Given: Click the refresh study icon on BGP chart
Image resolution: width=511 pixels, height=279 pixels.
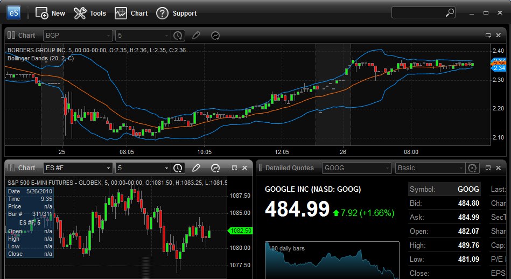Looking at the screenshot, I should pos(215,36).
